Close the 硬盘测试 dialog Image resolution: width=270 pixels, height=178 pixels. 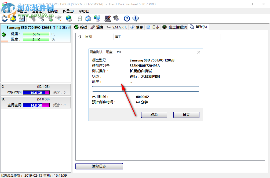pos(199,52)
